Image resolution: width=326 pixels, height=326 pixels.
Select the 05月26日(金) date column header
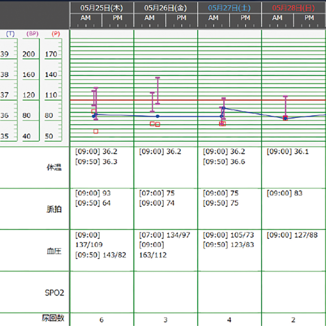(165, 7)
